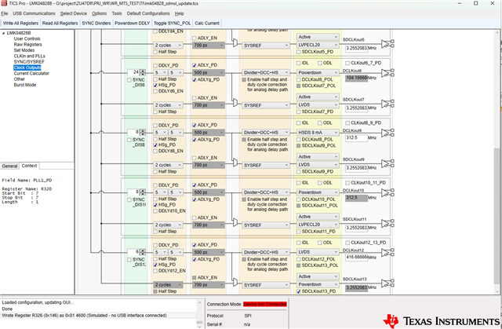This screenshot has height=329, width=502.
Task: Click Write All Registers button
Action: [20, 23]
